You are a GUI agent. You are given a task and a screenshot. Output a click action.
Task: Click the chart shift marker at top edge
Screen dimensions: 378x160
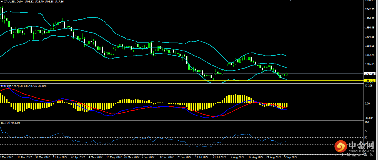(x=290, y=1)
